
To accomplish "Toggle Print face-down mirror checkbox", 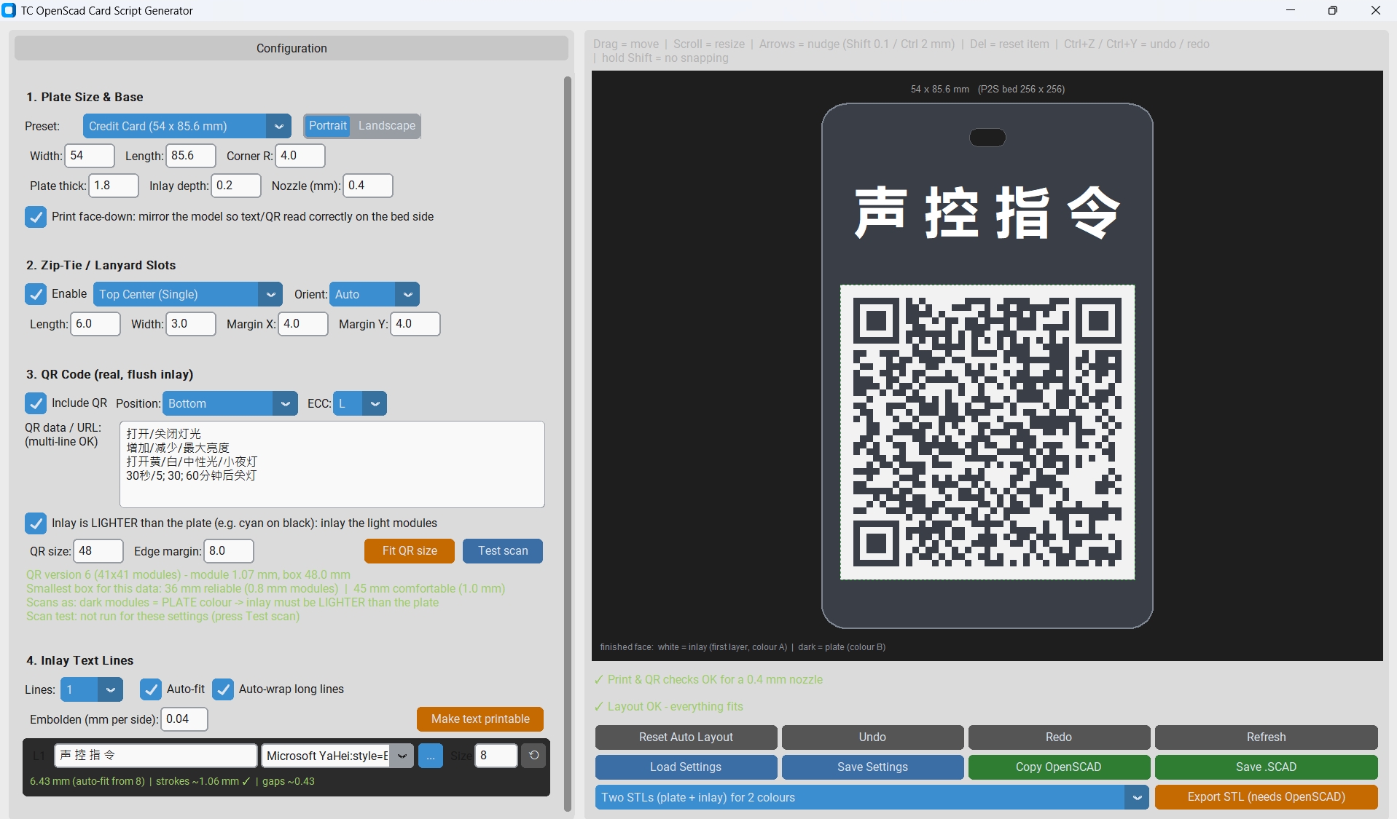I will pyautogui.click(x=36, y=217).
